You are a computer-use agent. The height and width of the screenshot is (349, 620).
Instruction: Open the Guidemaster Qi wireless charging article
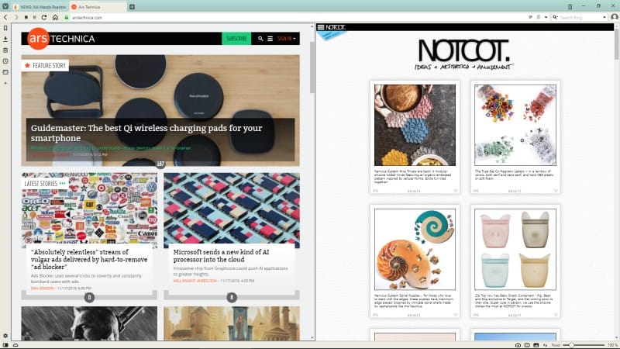click(x=146, y=133)
